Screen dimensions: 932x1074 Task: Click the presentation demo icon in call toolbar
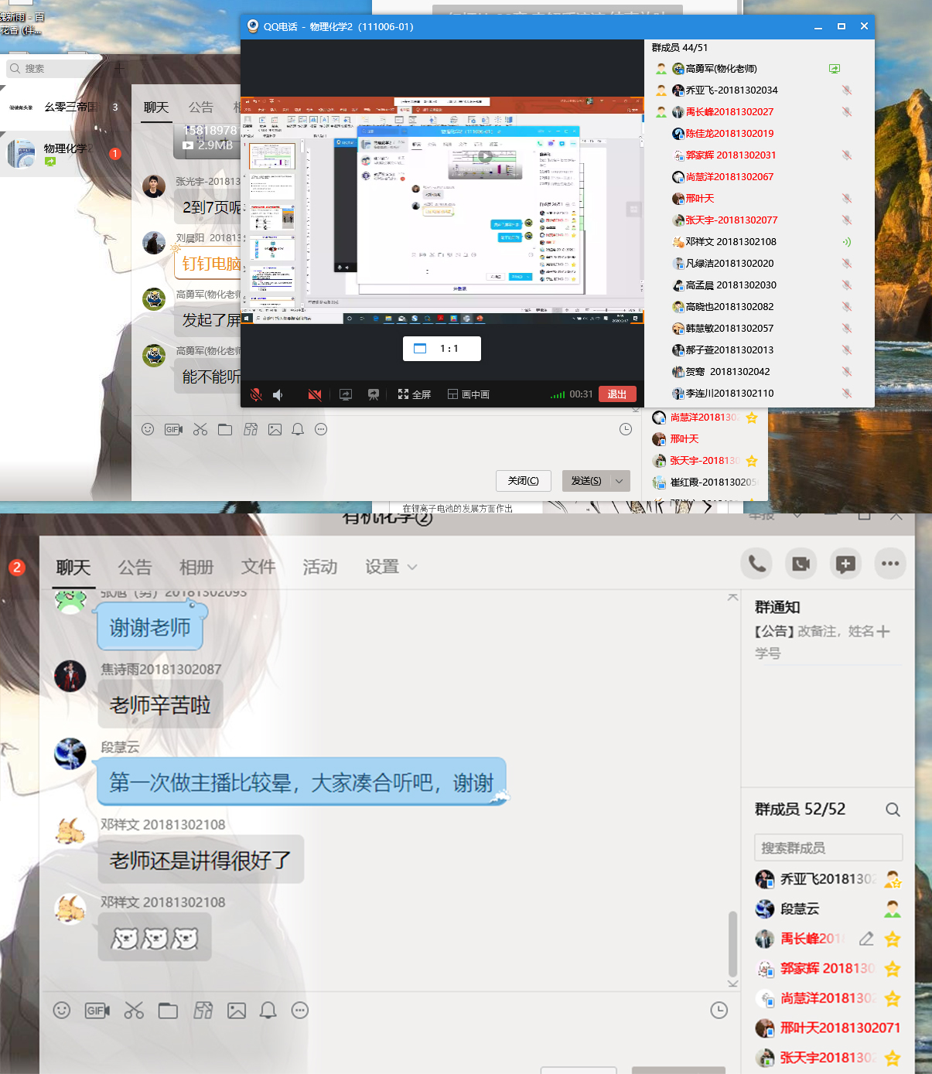tap(374, 394)
